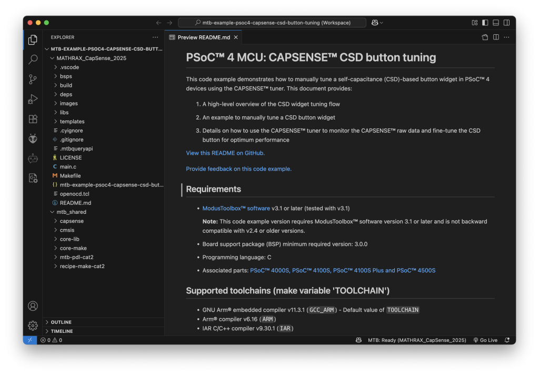Image resolution: width=539 pixels, height=375 pixels.
Task: Open the Copilot dropdown arrow in title bar
Action: click(381, 23)
